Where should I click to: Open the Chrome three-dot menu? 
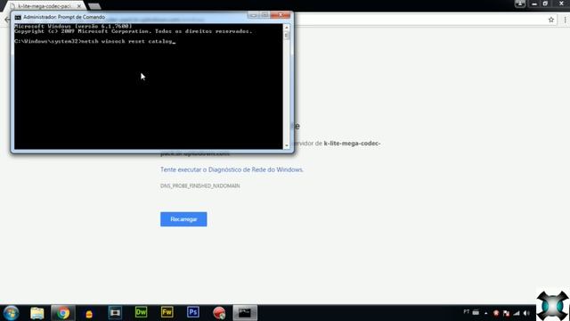(565, 20)
